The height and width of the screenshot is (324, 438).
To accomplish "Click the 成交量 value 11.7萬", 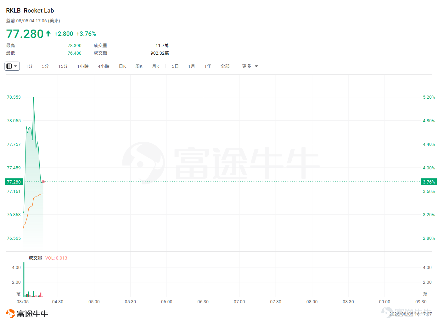I will 162,46.
